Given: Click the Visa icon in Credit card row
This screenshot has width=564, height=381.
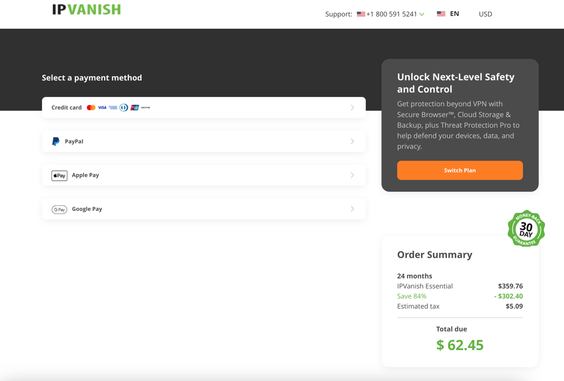Looking at the screenshot, I should click(102, 107).
